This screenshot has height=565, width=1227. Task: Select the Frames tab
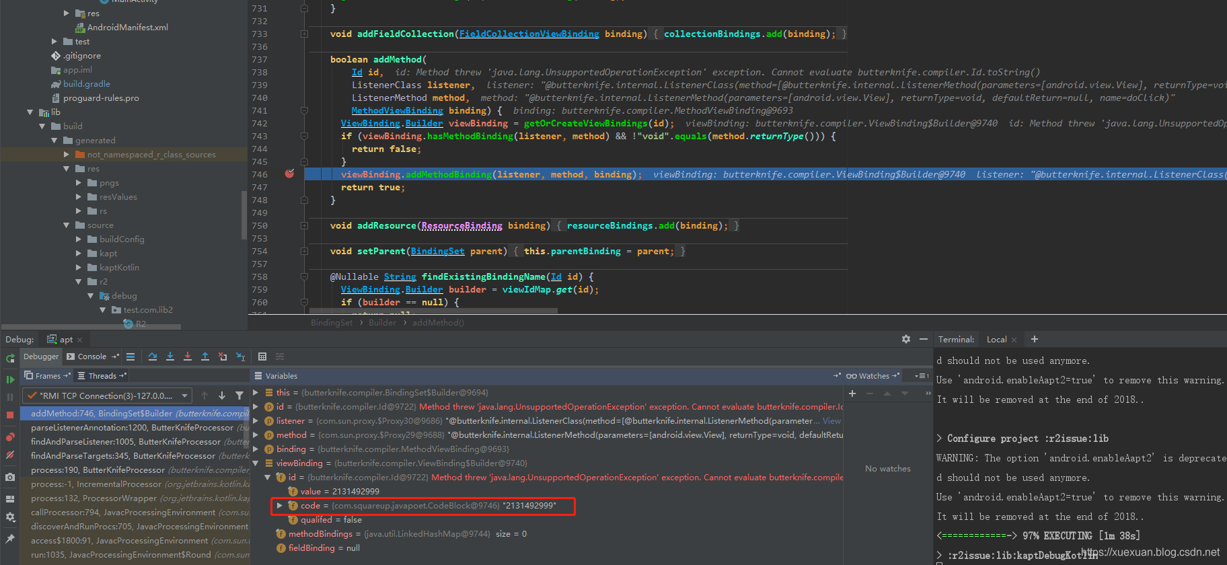[x=48, y=376]
